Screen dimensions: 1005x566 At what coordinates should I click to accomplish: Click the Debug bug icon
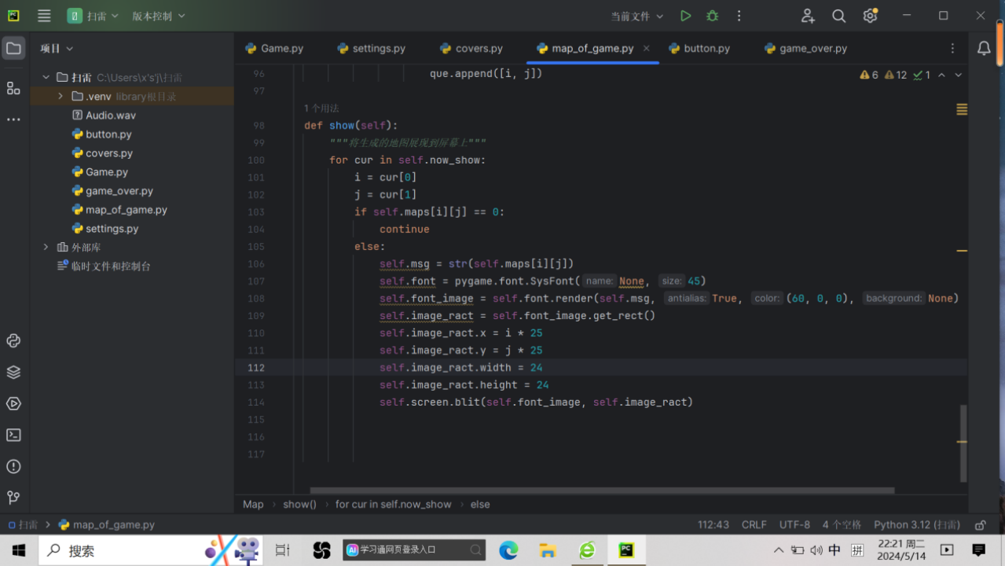(x=712, y=16)
